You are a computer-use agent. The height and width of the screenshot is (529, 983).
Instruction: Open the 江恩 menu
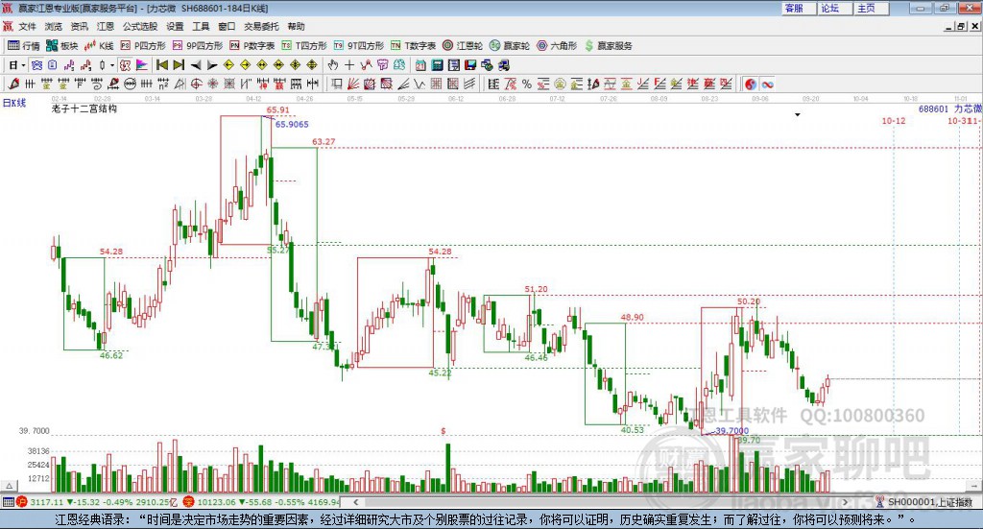pyautogui.click(x=106, y=26)
